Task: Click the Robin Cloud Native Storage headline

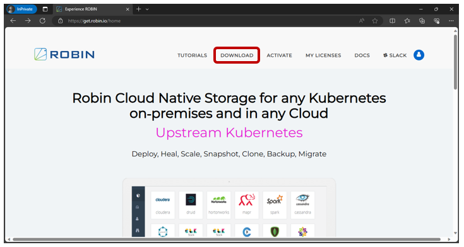Action: (229, 105)
